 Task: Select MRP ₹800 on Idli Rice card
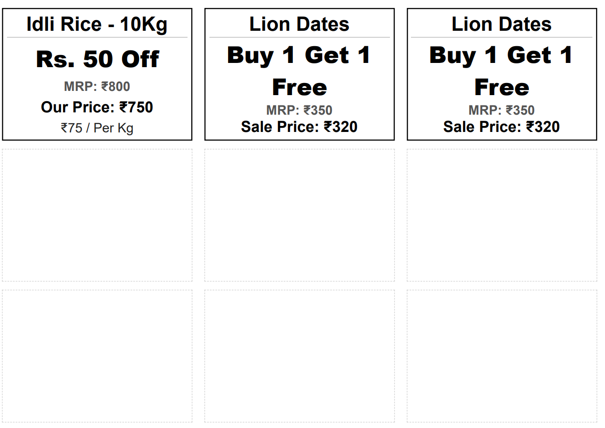pos(97,87)
